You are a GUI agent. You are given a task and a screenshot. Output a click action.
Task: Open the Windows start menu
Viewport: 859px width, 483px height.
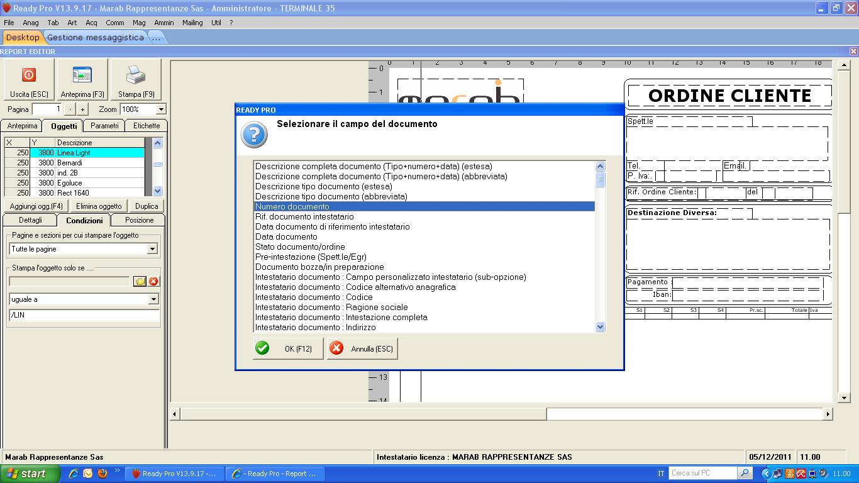pos(30,474)
